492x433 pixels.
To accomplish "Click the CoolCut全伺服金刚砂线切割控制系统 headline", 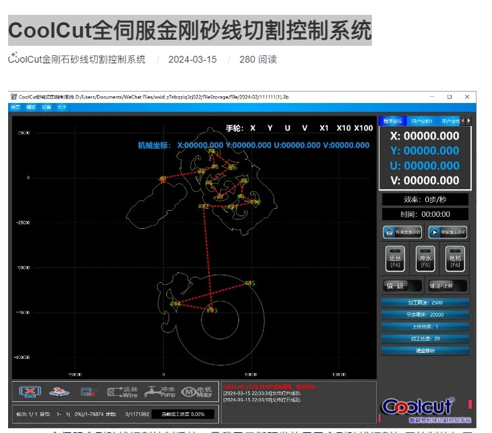I will click(x=190, y=30).
